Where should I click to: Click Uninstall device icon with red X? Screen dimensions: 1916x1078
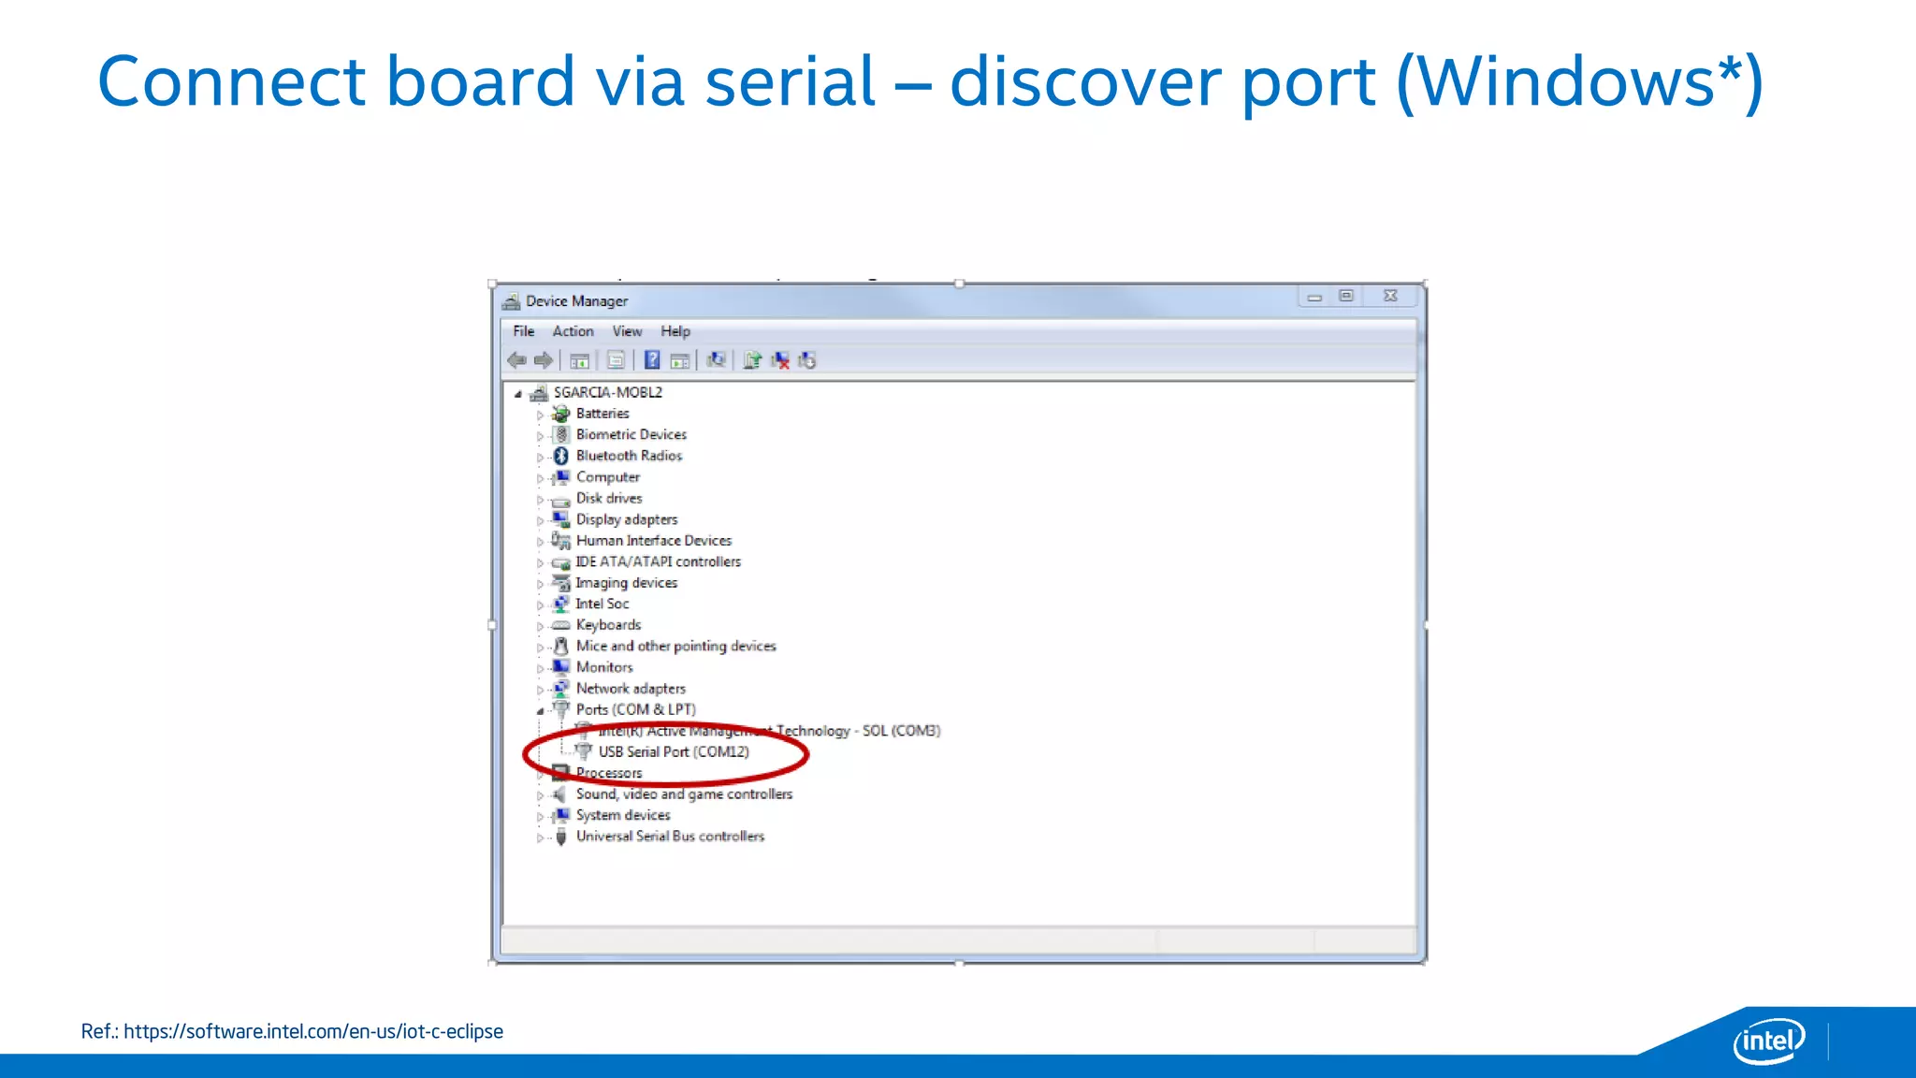click(780, 360)
